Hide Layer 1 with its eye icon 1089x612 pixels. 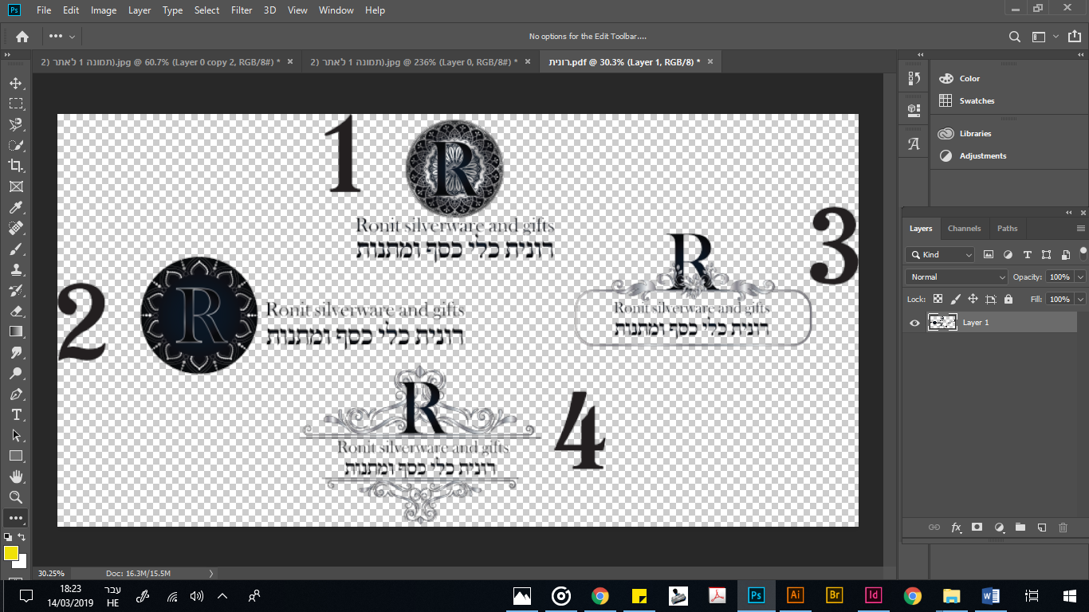913,322
